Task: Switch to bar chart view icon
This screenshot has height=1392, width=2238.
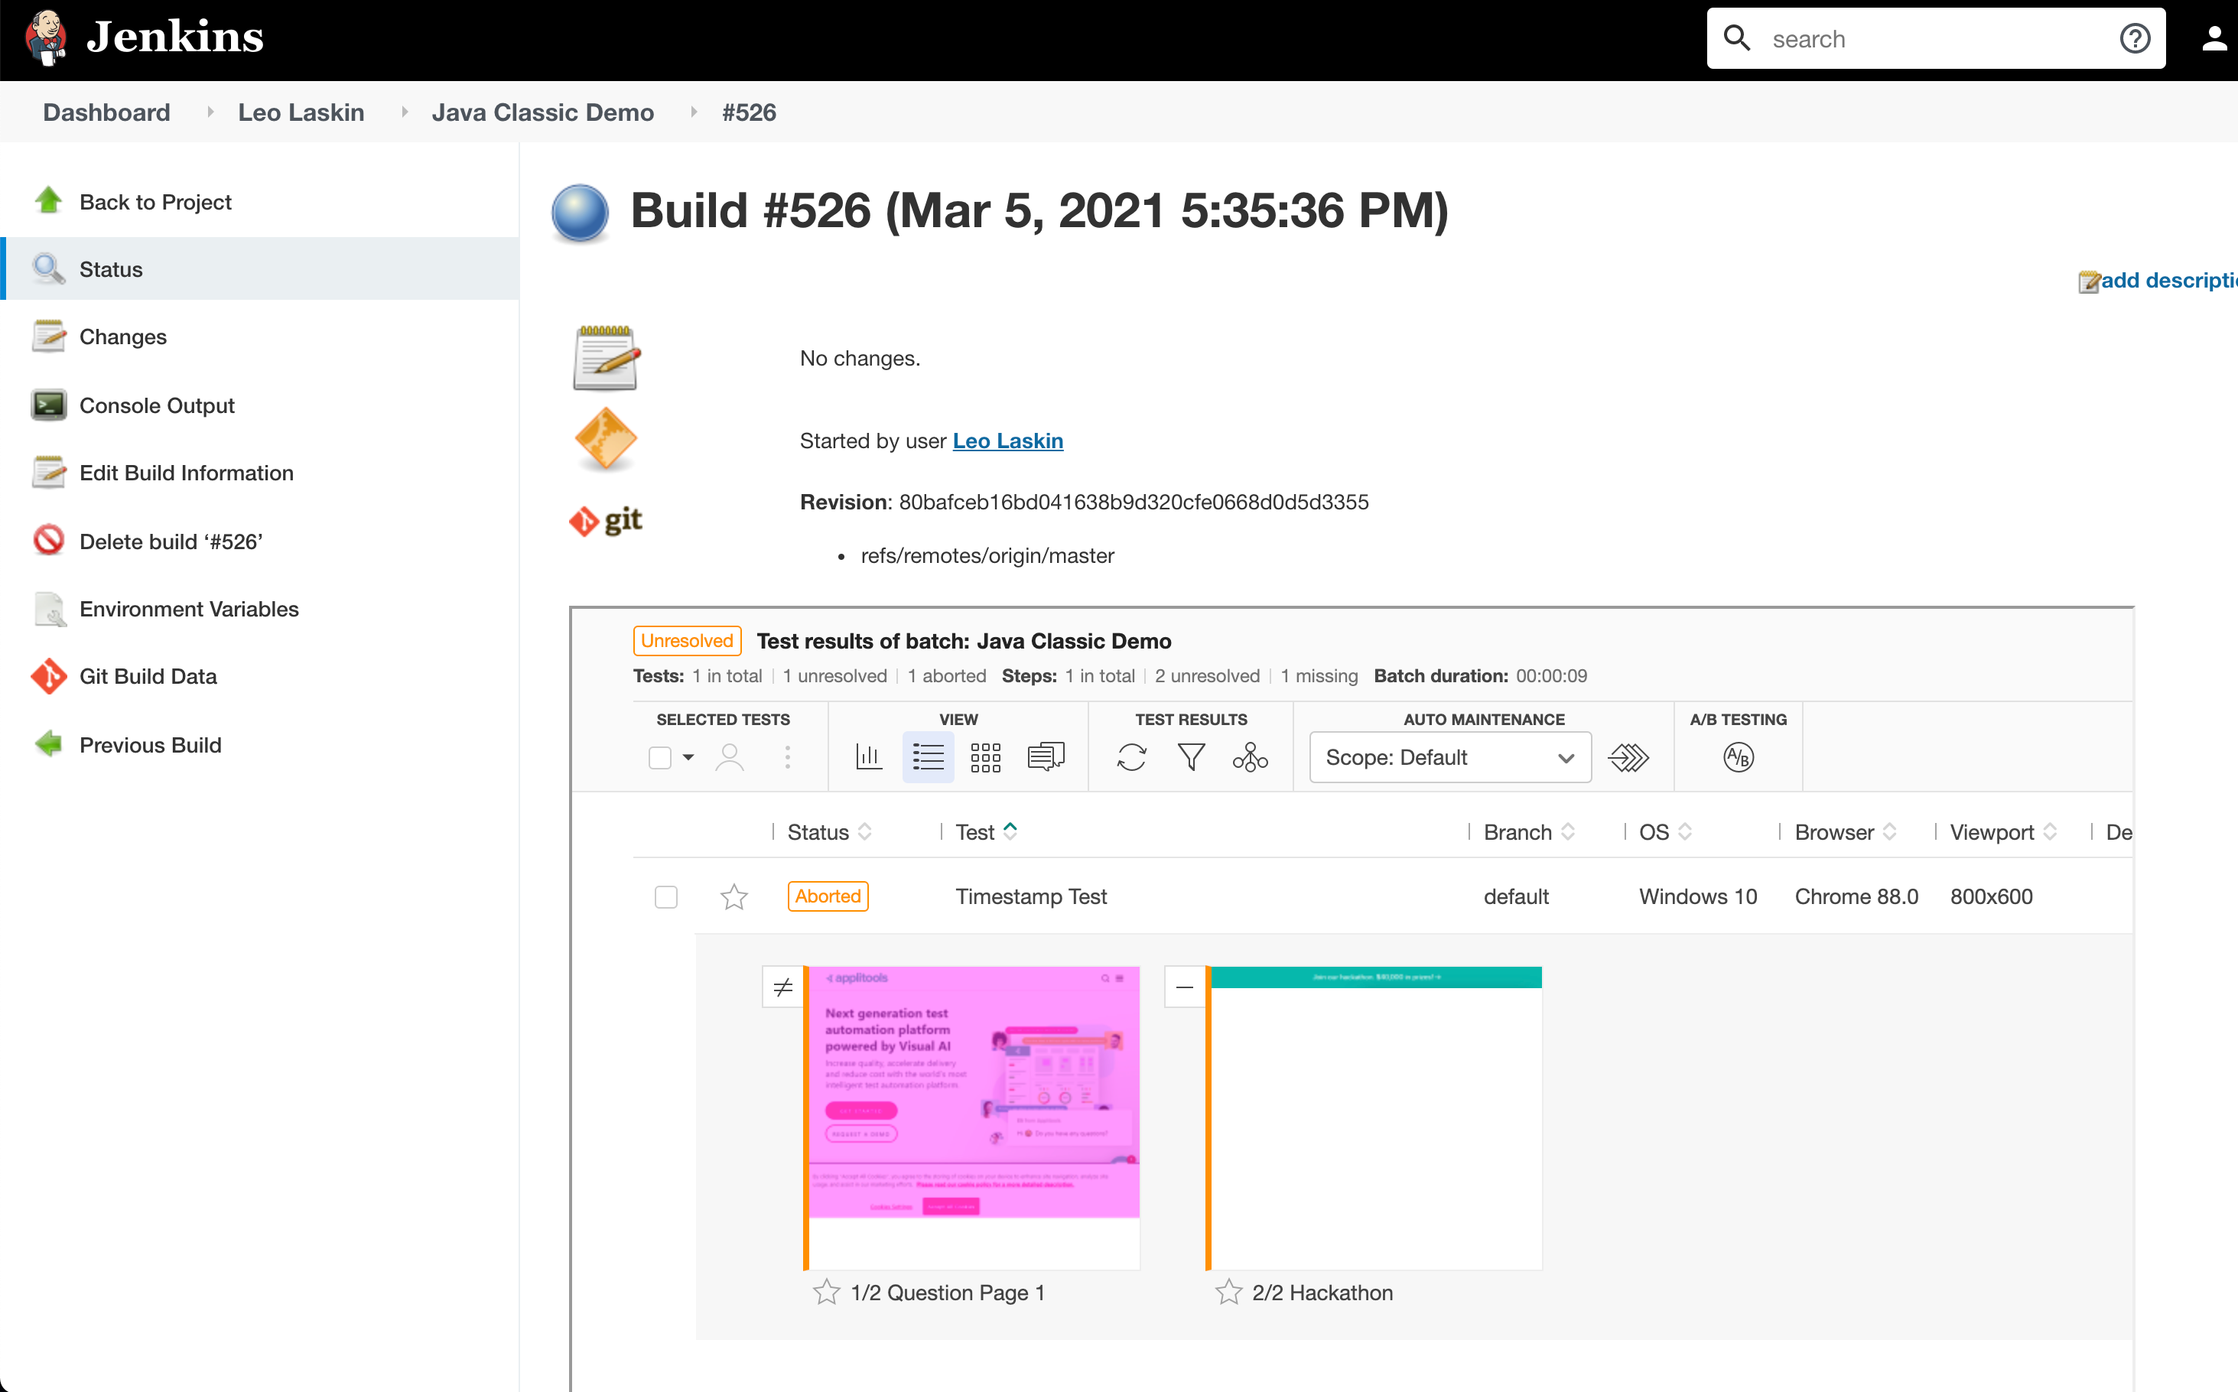Action: [868, 758]
